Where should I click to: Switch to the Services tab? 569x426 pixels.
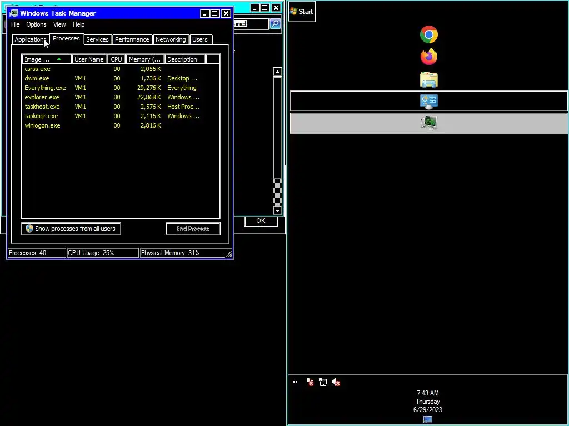click(x=97, y=39)
